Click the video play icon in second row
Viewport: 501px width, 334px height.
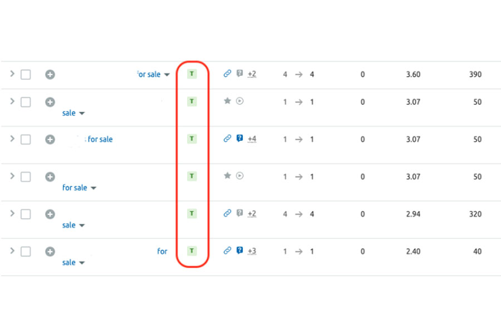click(x=239, y=101)
